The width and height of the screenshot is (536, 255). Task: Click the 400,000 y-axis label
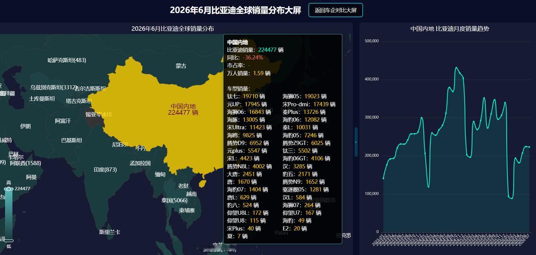372,79
